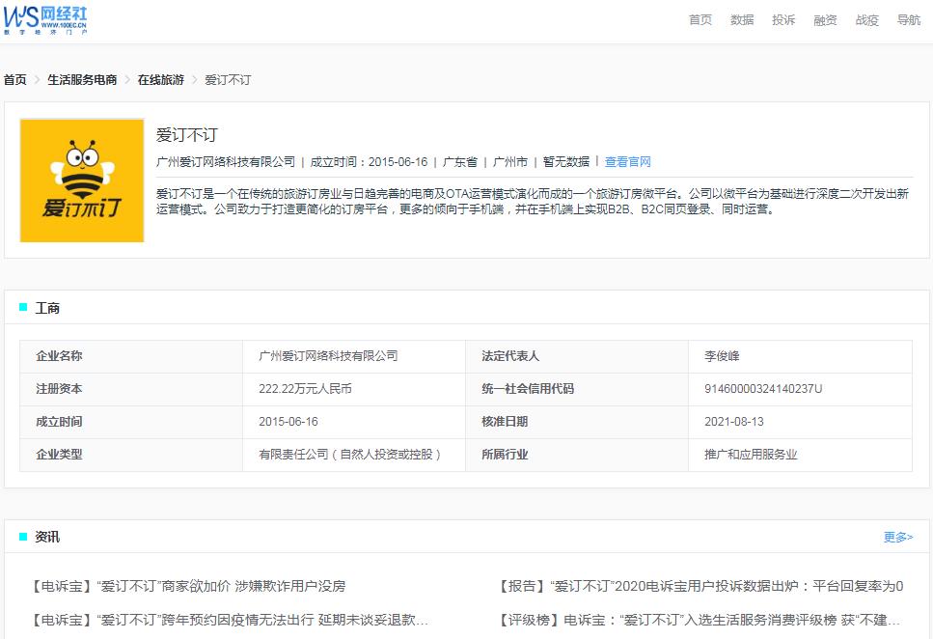Open the 融资 navigation menu item
The image size is (933, 639).
pos(824,19)
